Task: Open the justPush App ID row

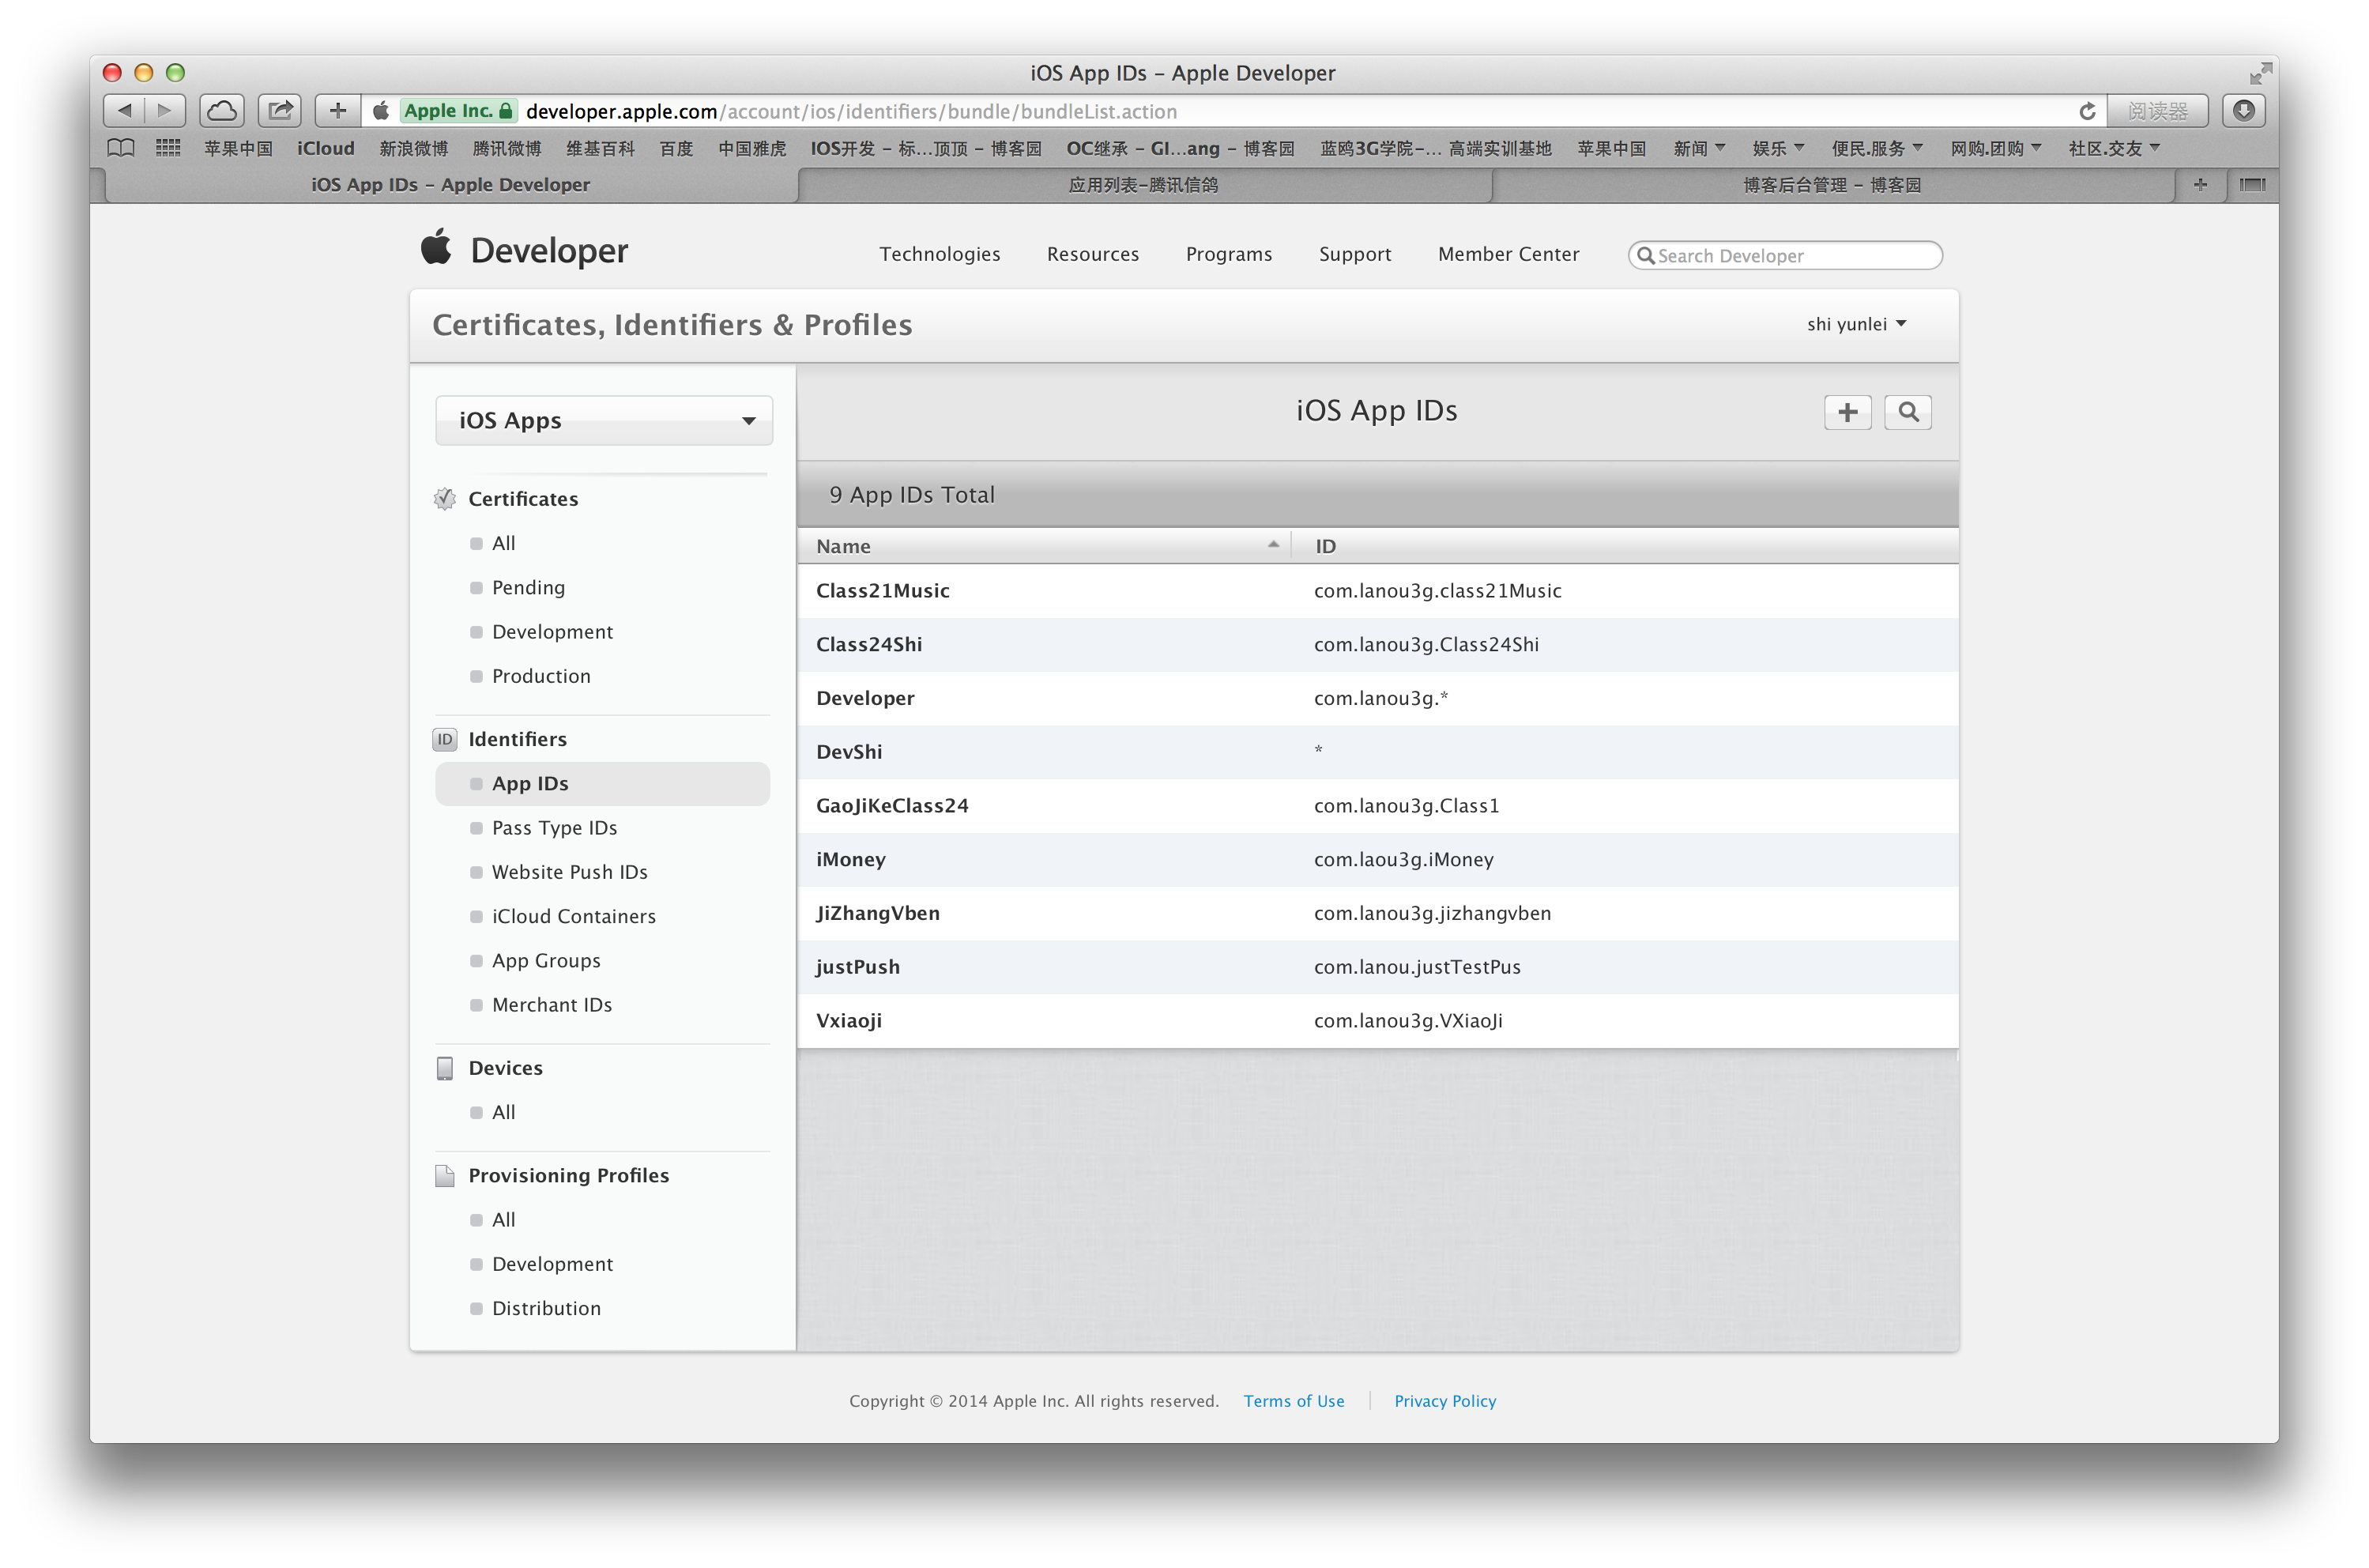Action: pos(1377,967)
